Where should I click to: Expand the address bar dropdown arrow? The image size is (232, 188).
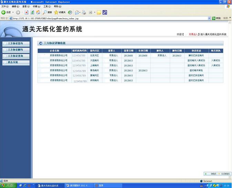tap(209, 18)
